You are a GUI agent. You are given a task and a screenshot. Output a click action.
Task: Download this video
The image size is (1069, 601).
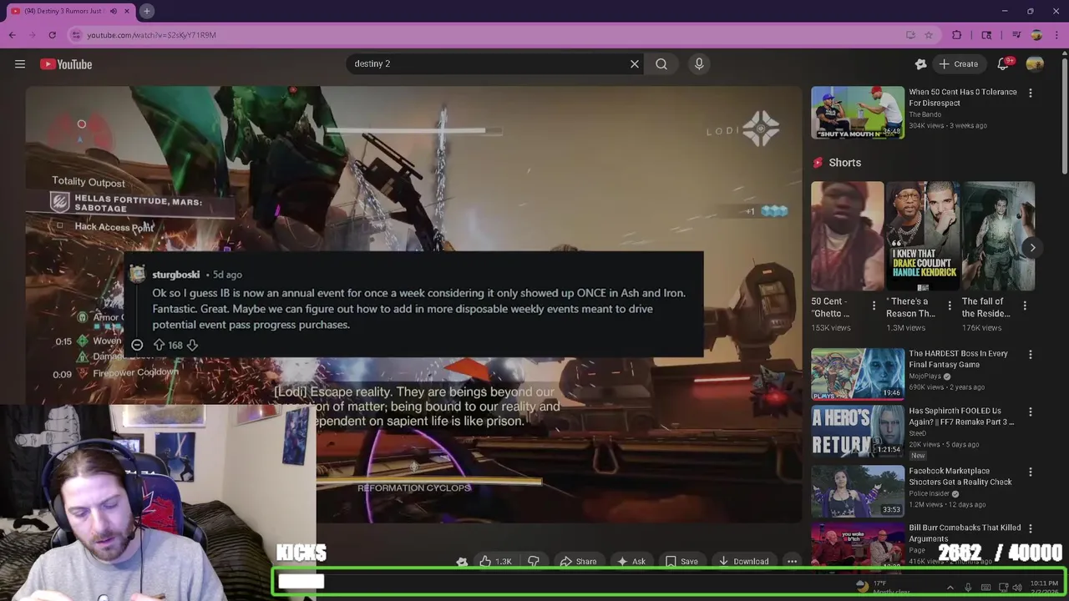pos(743,562)
